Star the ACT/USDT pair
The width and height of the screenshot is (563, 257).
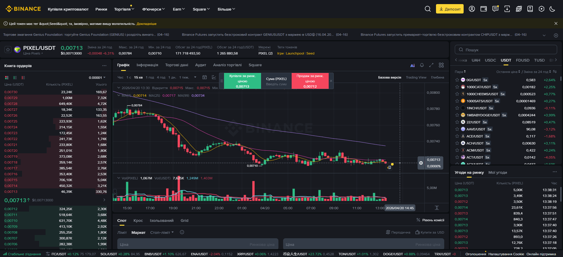[457, 157]
